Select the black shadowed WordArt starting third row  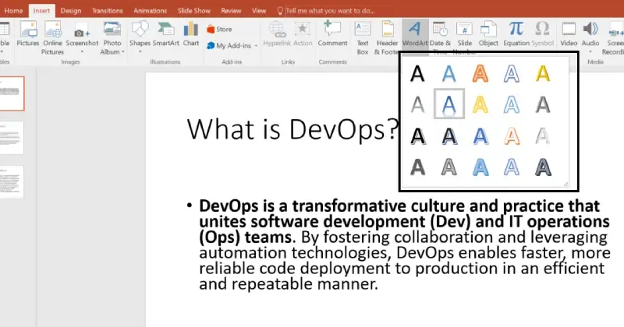(x=417, y=136)
